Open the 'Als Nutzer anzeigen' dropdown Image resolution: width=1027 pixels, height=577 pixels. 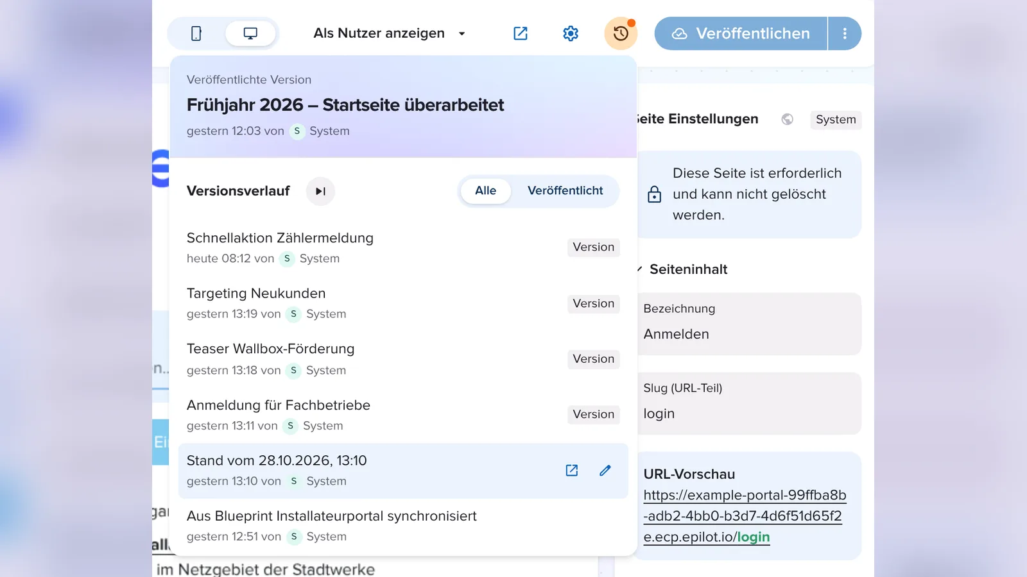point(389,33)
